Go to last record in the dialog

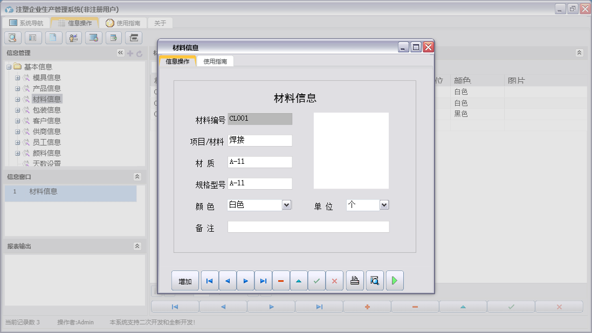pos(263,280)
